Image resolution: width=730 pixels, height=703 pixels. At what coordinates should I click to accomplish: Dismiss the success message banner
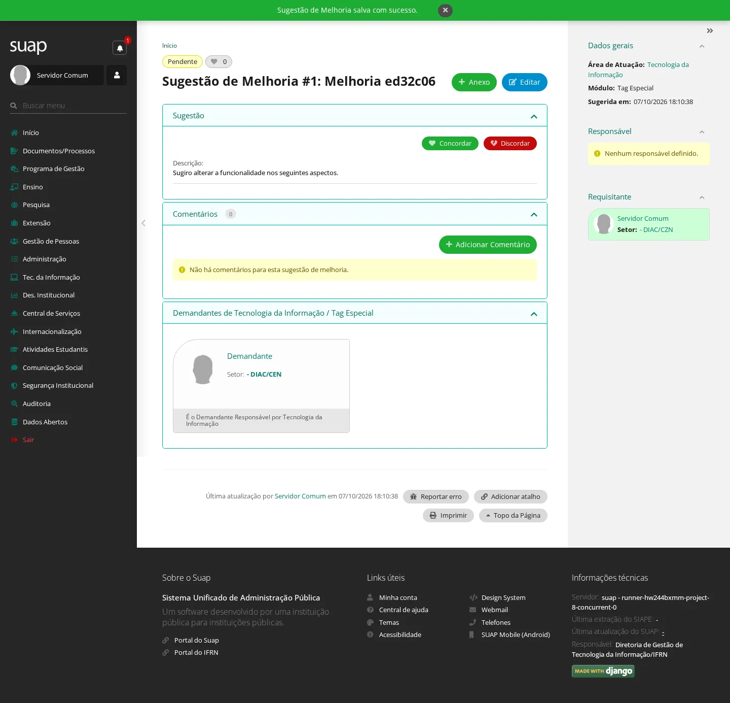pos(445,10)
